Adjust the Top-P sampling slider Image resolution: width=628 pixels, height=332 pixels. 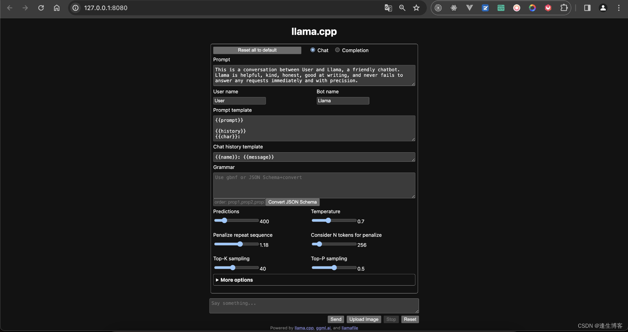coord(334,268)
